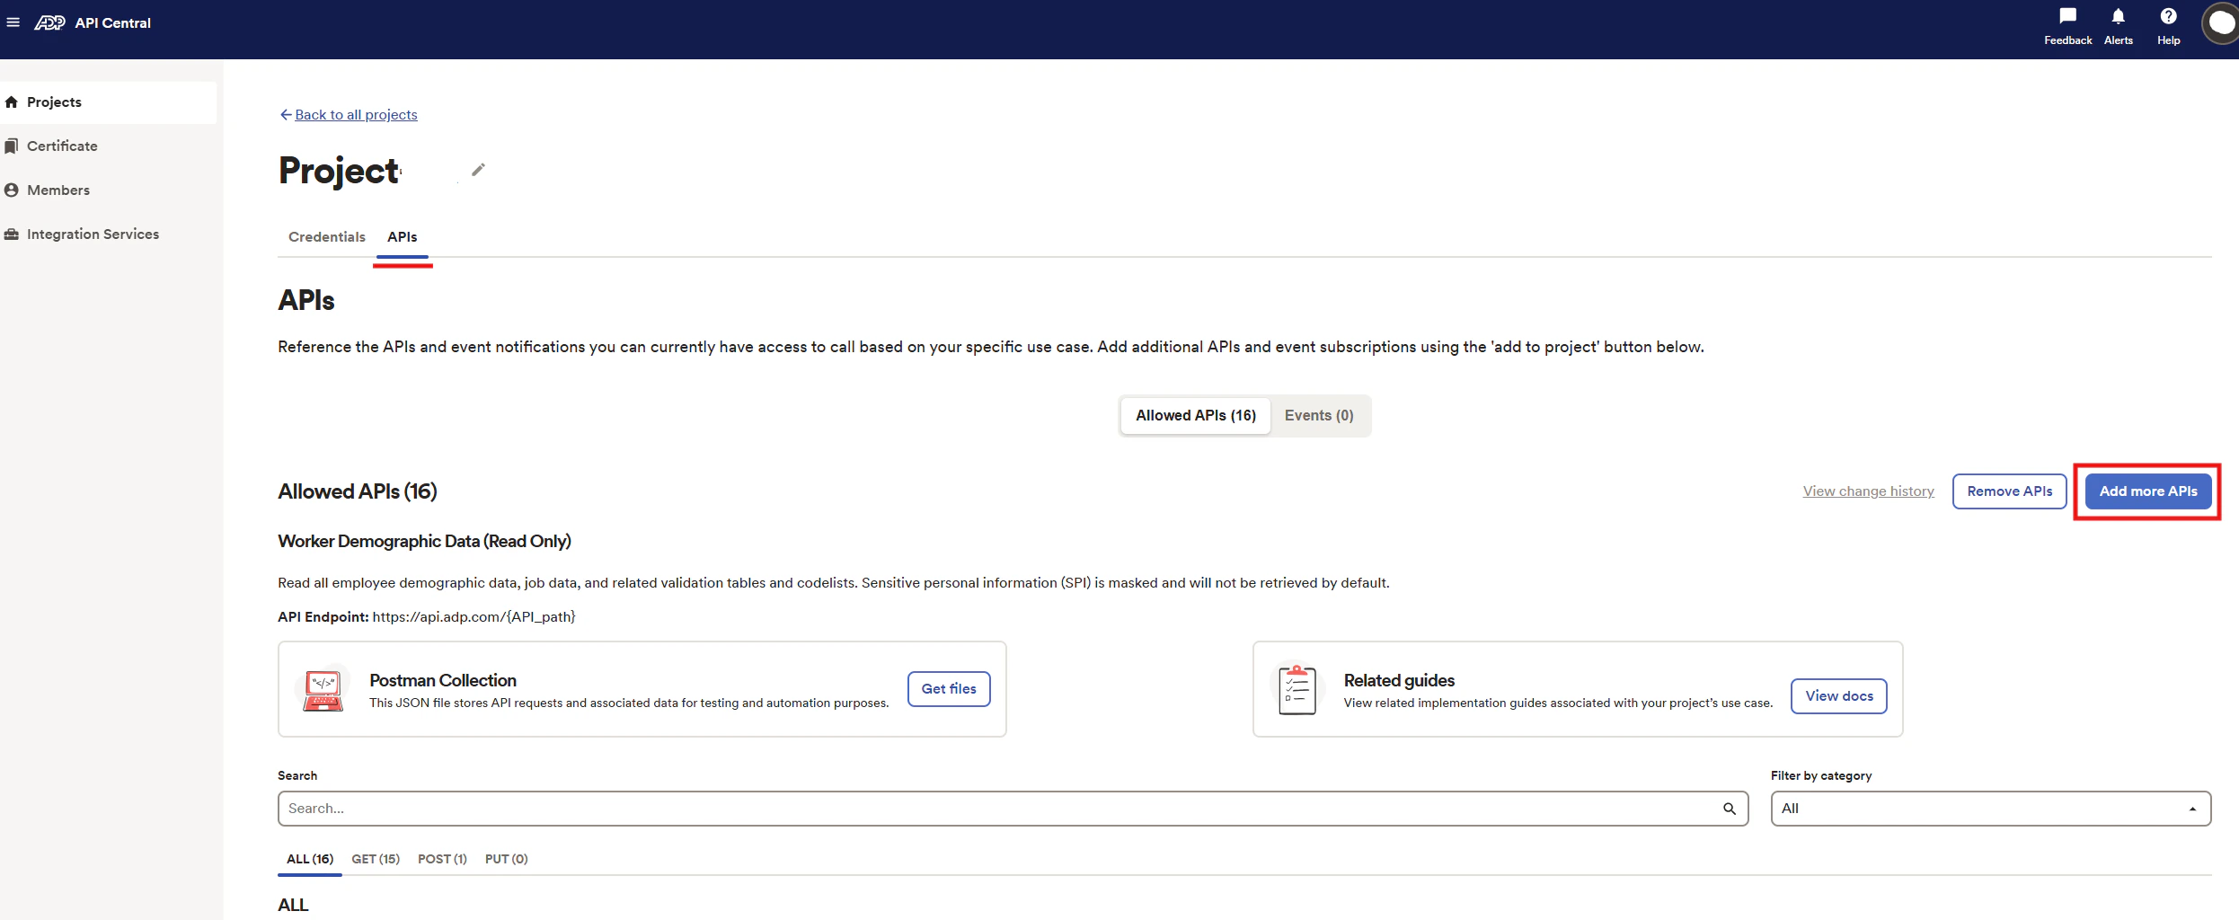2239x920 pixels.
Task: Open the navigation hamburger menu
Action: pos(13,22)
